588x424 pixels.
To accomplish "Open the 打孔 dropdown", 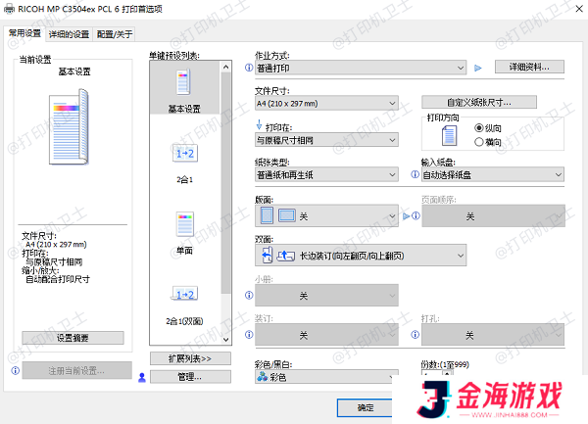I will 493,335.
